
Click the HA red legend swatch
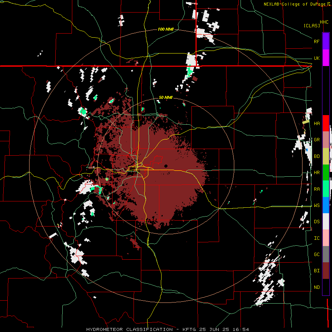coord(326,123)
